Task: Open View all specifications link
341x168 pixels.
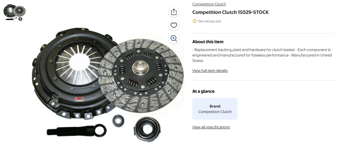Action: click(x=211, y=127)
